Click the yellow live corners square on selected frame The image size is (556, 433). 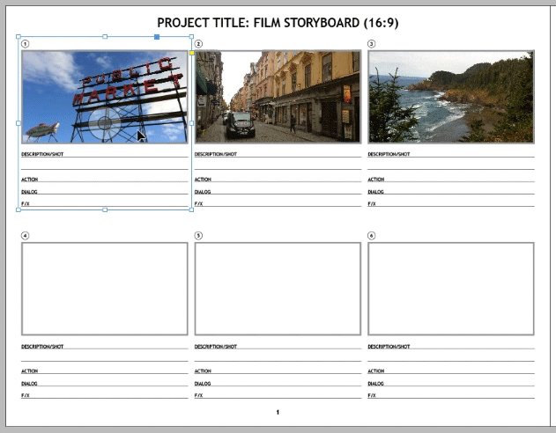(192, 53)
